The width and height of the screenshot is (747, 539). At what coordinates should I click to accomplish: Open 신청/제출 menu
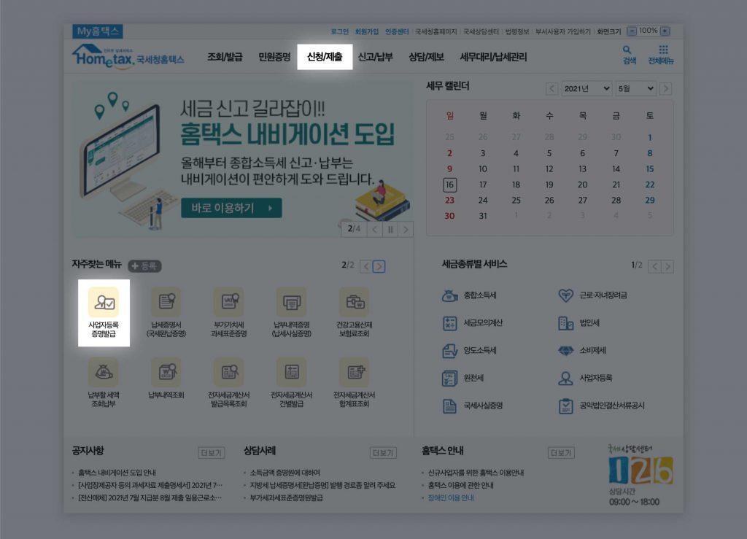(x=325, y=57)
